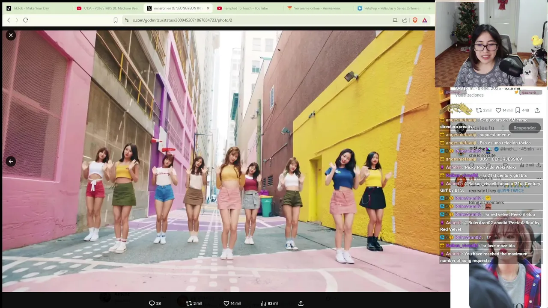Click the x.com address bar URL

coord(182,20)
